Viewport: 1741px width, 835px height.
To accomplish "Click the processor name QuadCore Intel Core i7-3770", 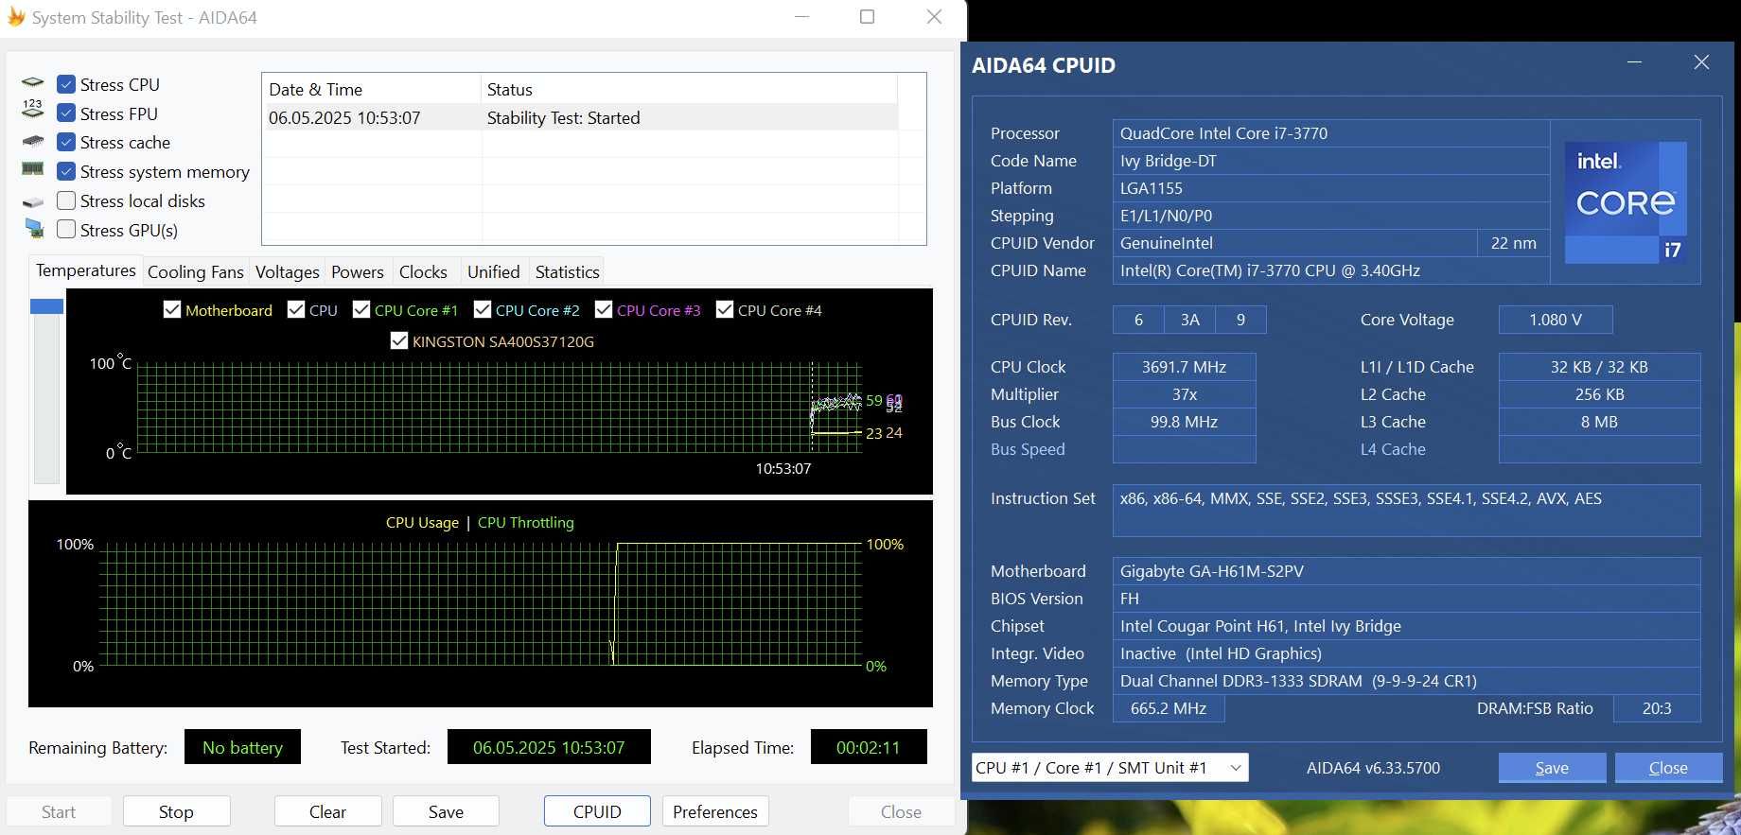I will [x=1331, y=133].
